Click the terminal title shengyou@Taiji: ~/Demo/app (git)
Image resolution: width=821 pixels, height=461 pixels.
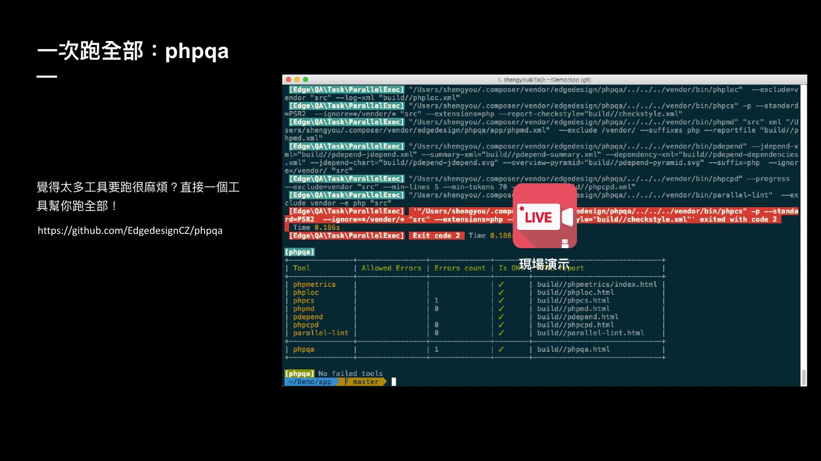pyautogui.click(x=544, y=80)
